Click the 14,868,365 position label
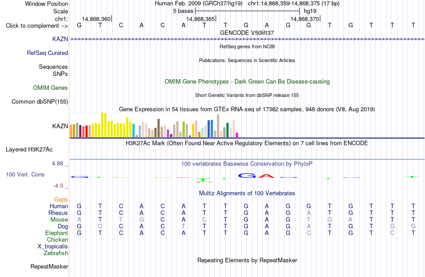The width and height of the screenshot is (425, 277). pyautogui.click(x=200, y=19)
